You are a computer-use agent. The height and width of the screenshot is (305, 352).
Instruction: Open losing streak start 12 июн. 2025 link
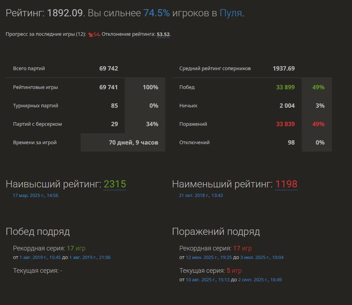tap(209, 257)
